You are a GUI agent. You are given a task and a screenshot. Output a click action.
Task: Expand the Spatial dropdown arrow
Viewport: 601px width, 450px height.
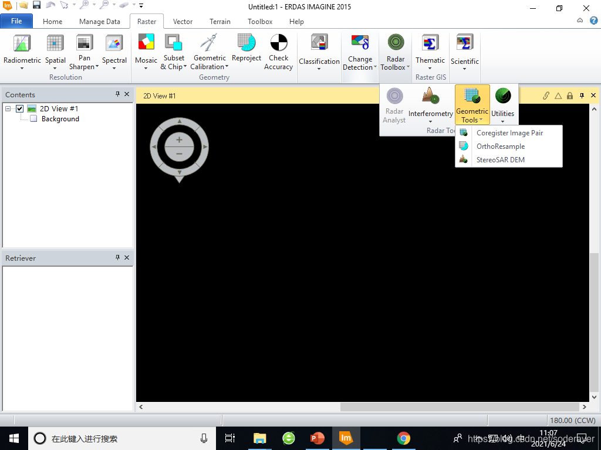tap(55, 69)
